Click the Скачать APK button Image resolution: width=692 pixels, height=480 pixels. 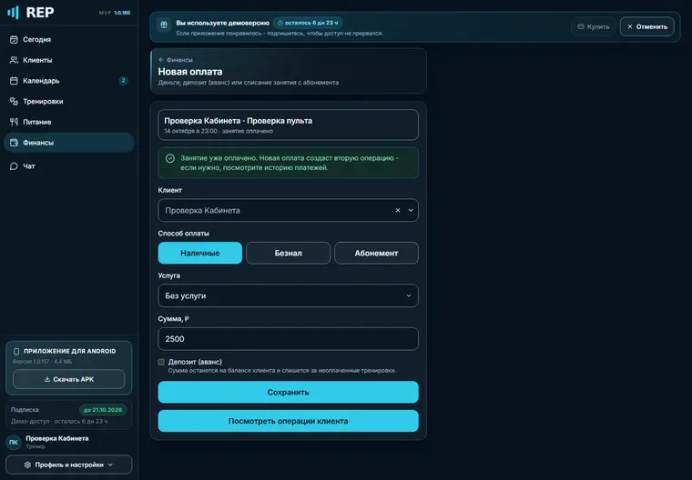(x=69, y=379)
